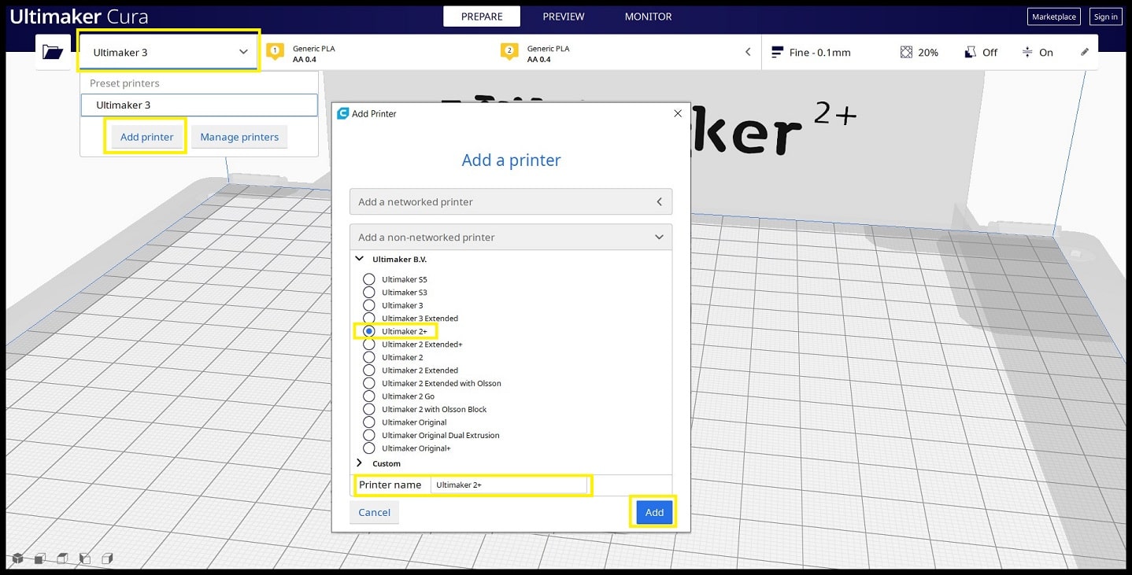This screenshot has height=575, width=1132.
Task: Click the Cura logo in the Add Printer title bar
Action: pyautogui.click(x=342, y=113)
